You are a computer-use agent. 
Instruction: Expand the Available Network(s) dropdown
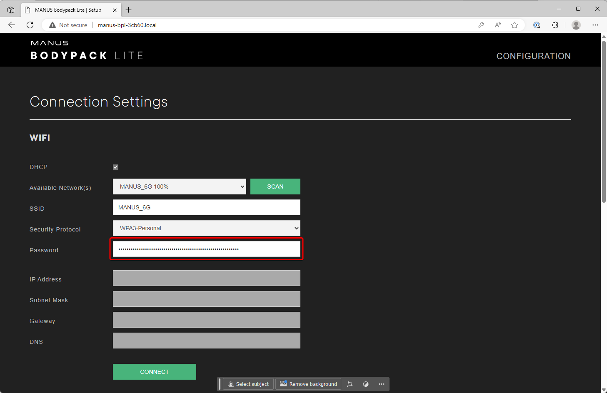pos(180,187)
